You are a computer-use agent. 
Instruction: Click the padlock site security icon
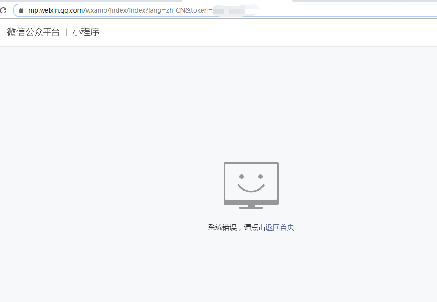21,10
